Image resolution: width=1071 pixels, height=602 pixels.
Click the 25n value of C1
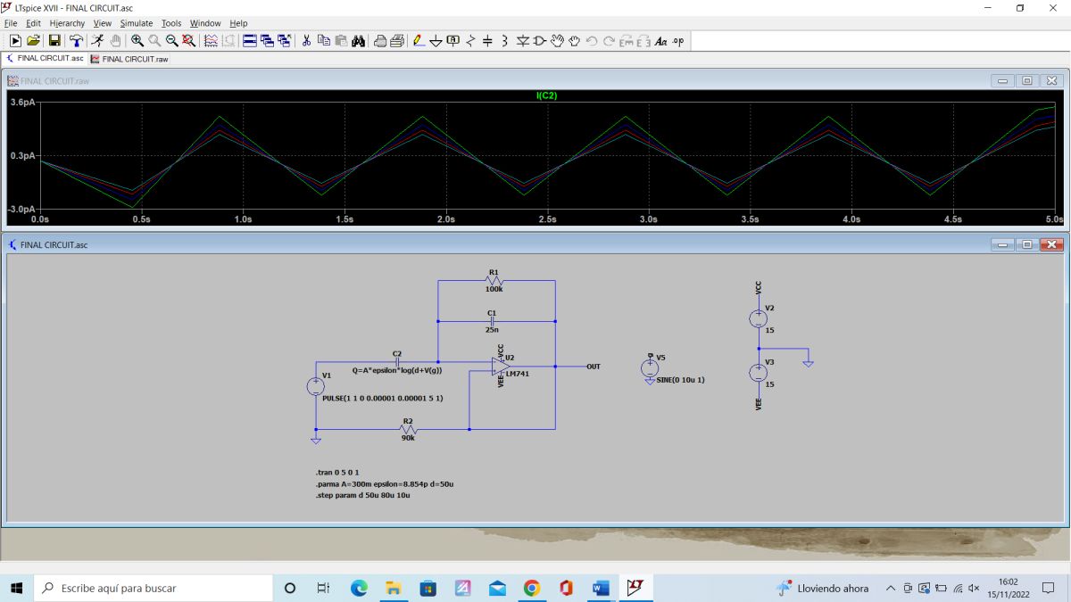[492, 330]
